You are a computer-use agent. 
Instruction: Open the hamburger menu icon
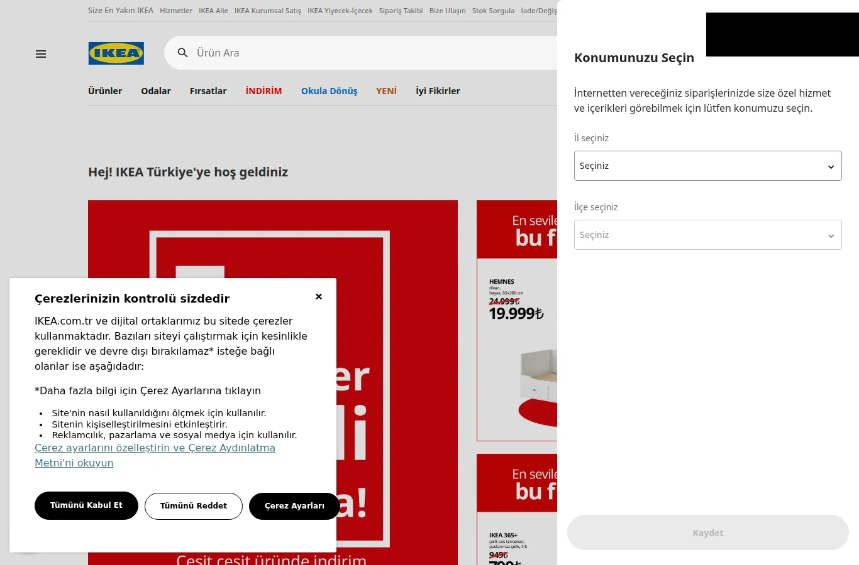coord(41,54)
